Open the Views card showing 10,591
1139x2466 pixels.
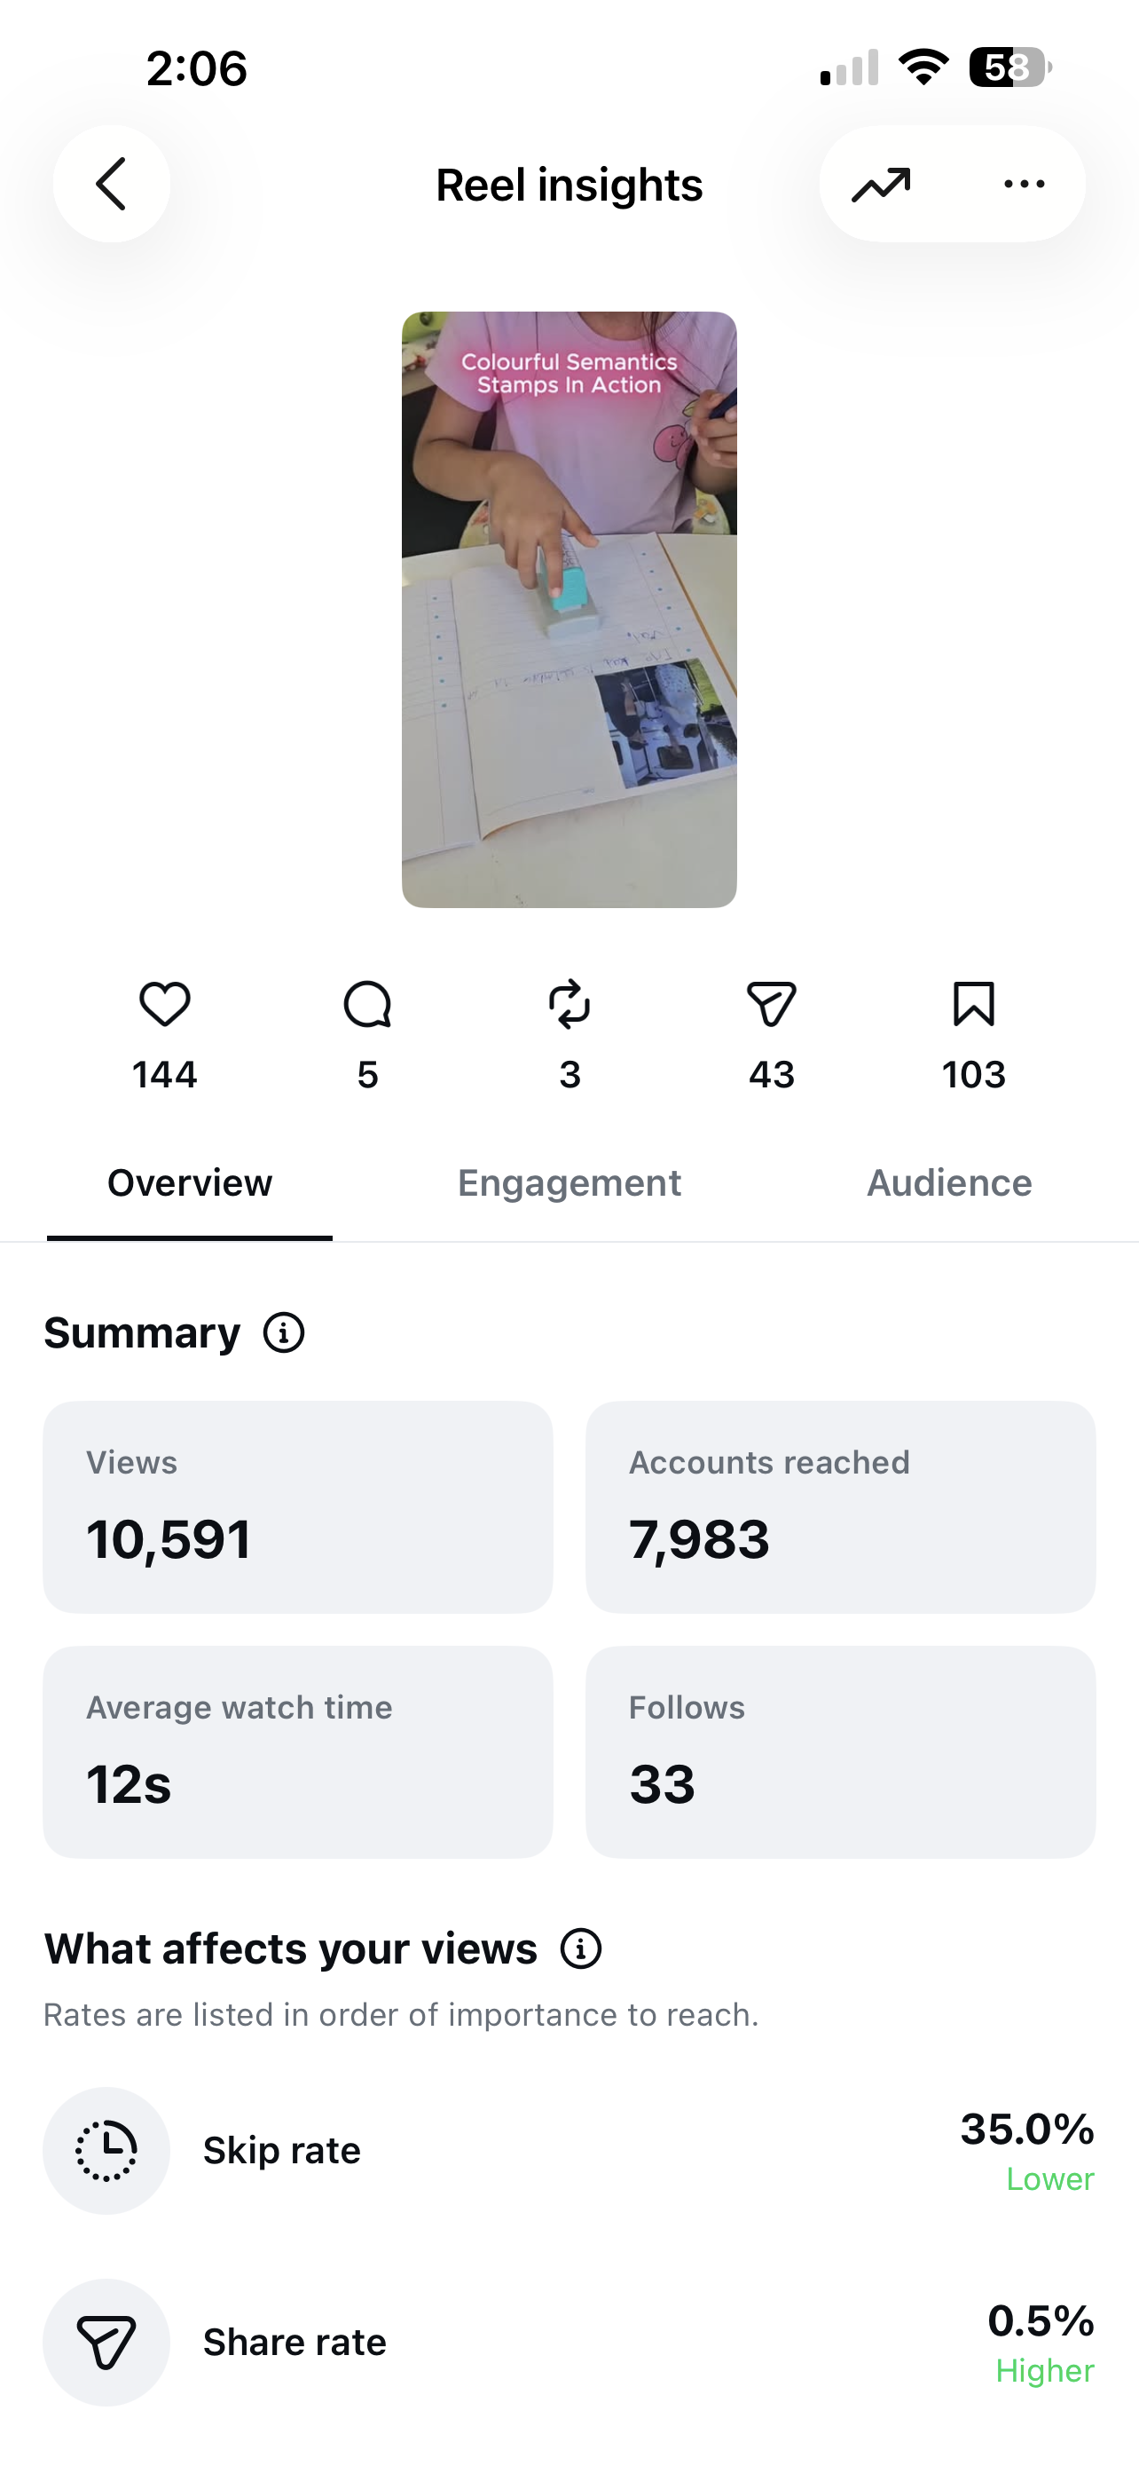coord(297,1506)
